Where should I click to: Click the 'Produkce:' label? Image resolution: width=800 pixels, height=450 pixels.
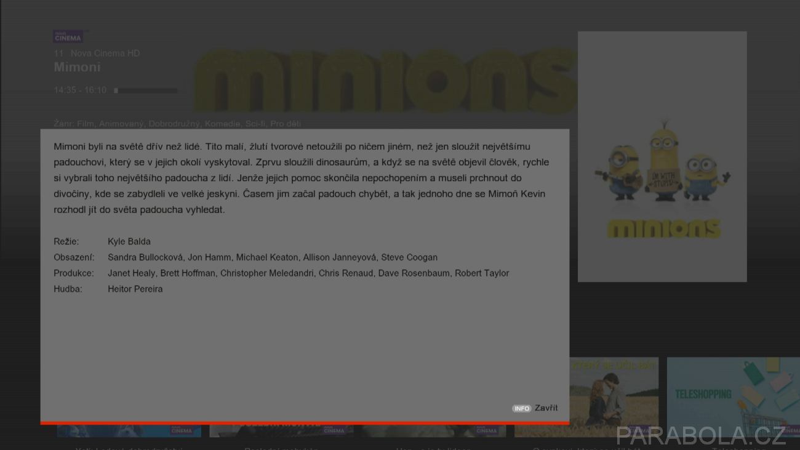[74, 273]
